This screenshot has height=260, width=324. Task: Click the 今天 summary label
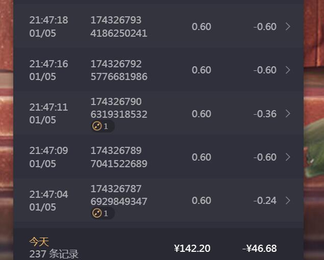[x=39, y=242]
